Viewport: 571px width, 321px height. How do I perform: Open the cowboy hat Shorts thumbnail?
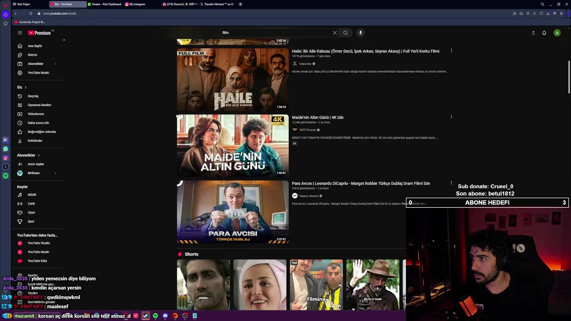tap(373, 285)
